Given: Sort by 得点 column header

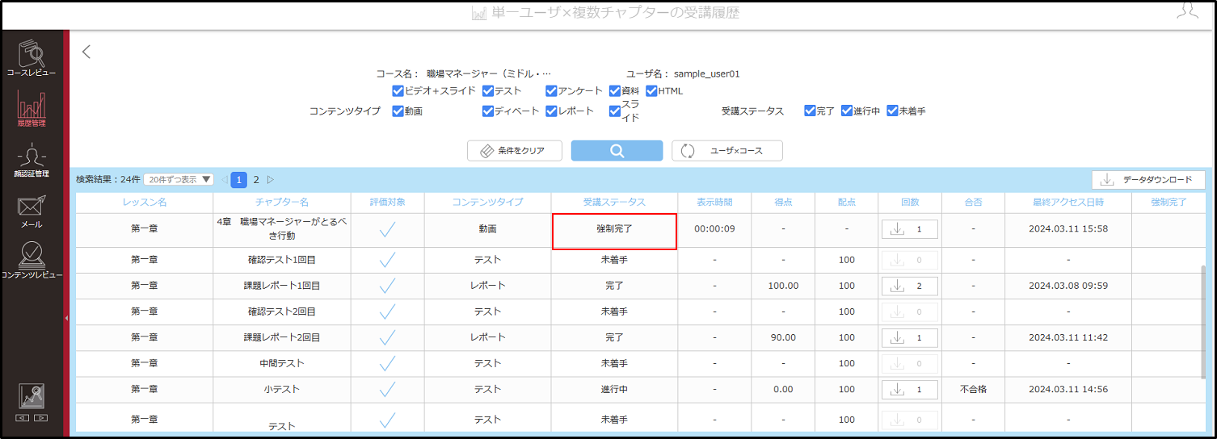Looking at the screenshot, I should 783,202.
